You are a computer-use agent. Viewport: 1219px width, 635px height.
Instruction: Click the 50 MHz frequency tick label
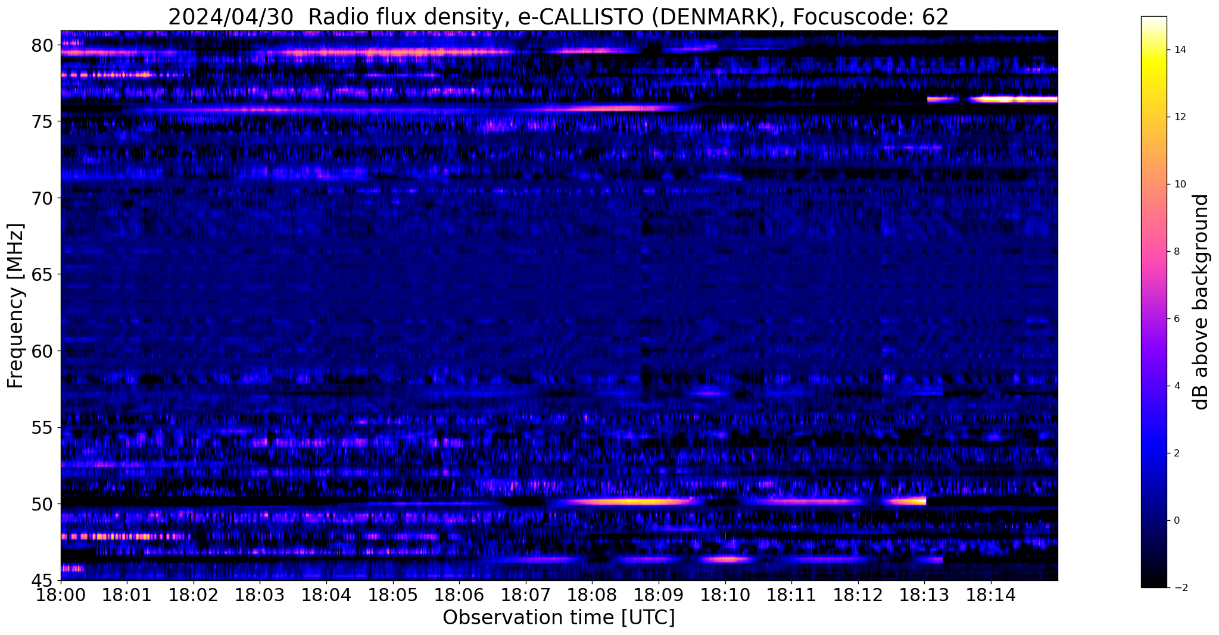42,504
